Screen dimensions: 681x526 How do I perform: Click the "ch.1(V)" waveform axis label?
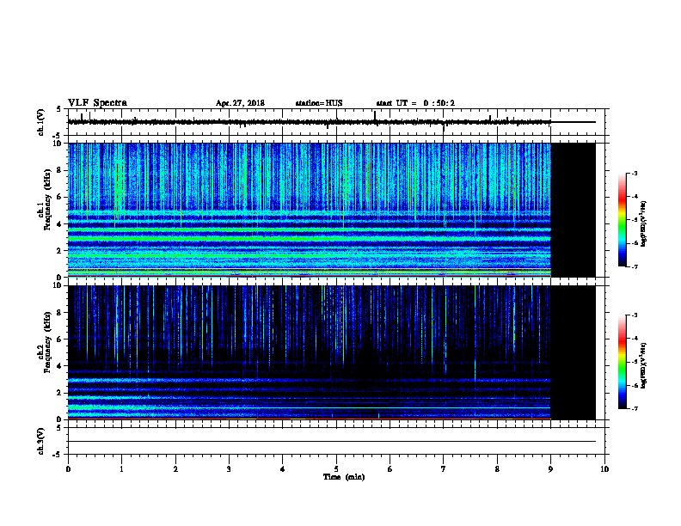(40, 122)
